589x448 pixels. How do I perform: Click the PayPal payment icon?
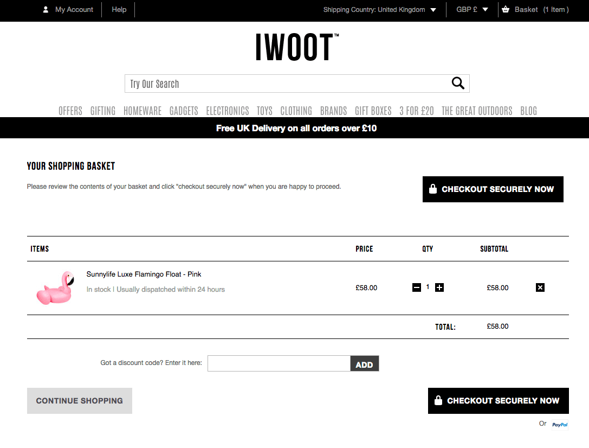[560, 424]
